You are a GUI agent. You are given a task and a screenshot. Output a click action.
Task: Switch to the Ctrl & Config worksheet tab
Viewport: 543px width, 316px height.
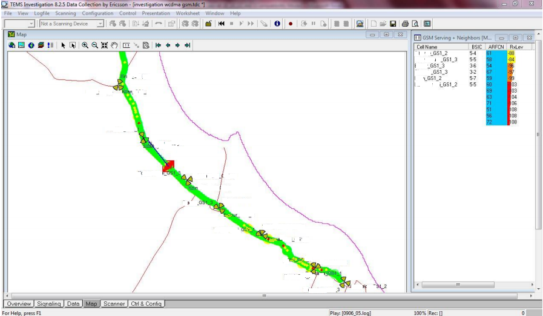(x=146, y=303)
